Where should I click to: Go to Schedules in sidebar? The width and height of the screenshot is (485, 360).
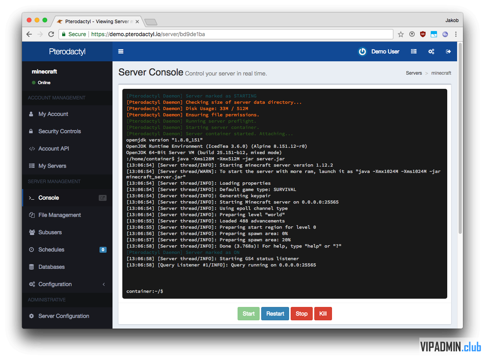[x=51, y=250]
